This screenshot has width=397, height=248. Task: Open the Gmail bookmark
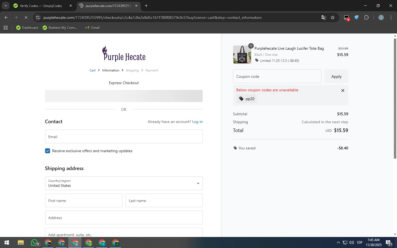click(x=92, y=27)
